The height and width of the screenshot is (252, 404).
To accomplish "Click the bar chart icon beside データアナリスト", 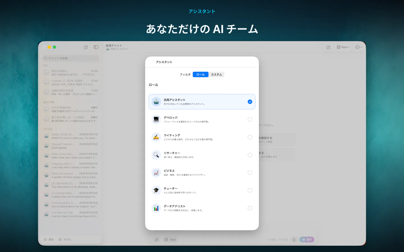I will coord(156,208).
